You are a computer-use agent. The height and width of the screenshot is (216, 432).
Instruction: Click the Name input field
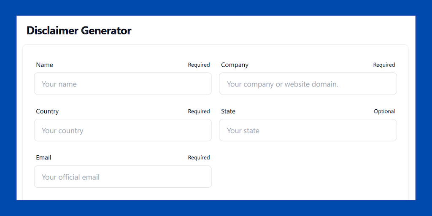(122, 84)
